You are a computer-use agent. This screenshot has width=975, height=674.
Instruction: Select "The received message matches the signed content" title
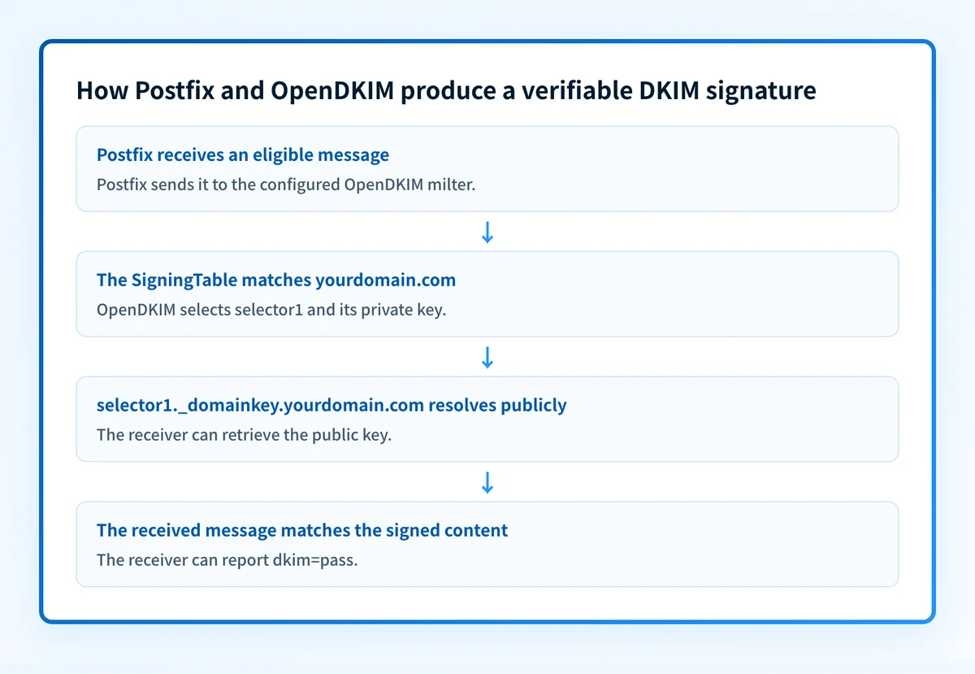tap(302, 530)
